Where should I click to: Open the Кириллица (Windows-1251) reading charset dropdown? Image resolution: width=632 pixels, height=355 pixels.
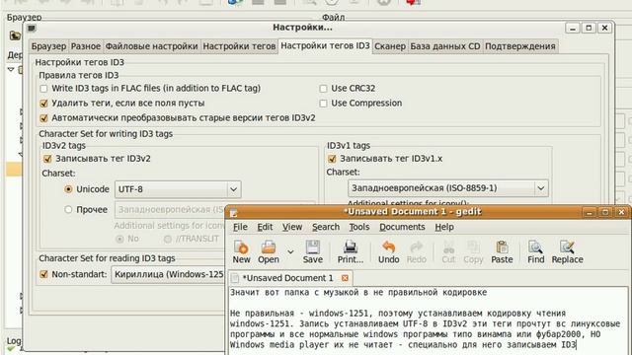click(x=169, y=274)
